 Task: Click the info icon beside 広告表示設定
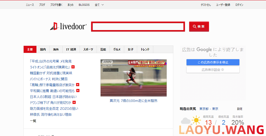coord(223,70)
